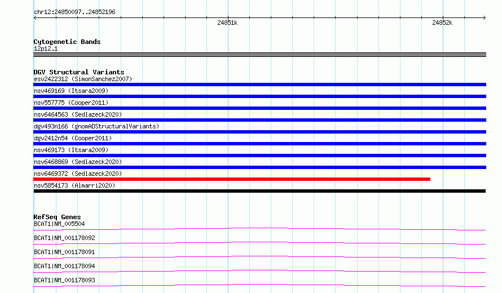This screenshot has height=293, width=502.
Task: Open the dgv2412n54 (Cooper2011) variant bar
Action: tap(259, 144)
